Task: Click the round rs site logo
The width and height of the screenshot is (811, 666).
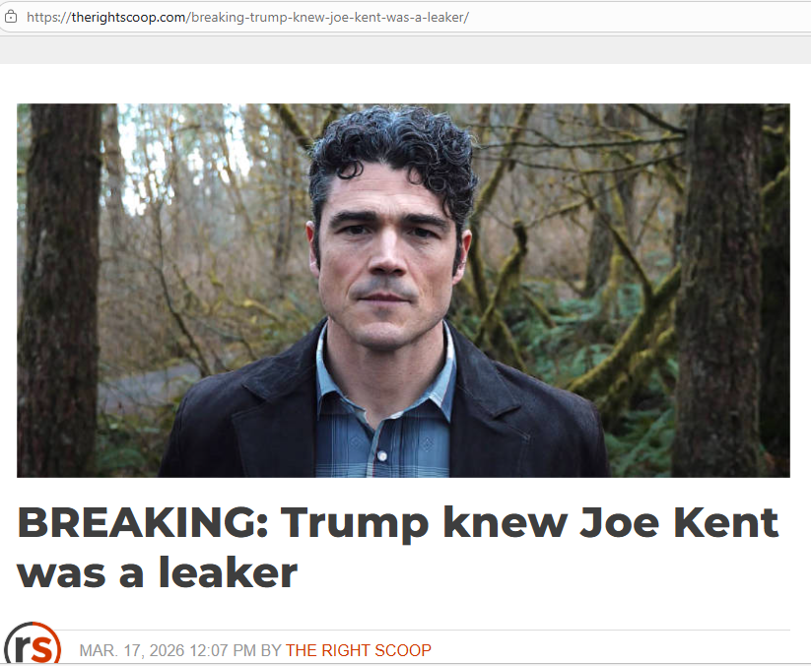Action: point(33,643)
